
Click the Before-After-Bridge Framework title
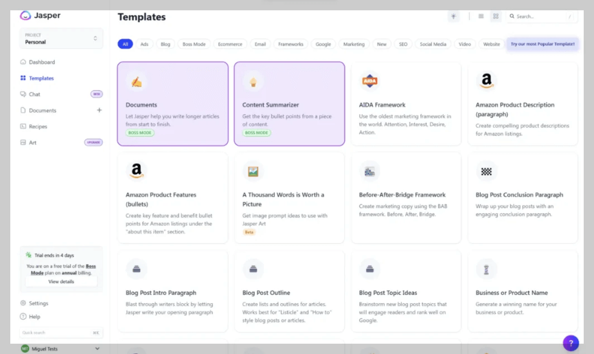(402, 195)
